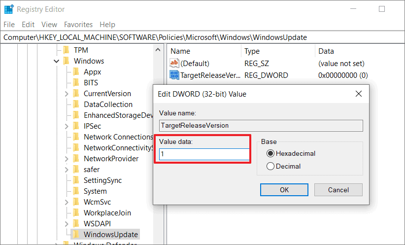Click the WorkplaceJoin folder icon
Image resolution: width=405 pixels, height=245 pixels.
tap(76, 212)
